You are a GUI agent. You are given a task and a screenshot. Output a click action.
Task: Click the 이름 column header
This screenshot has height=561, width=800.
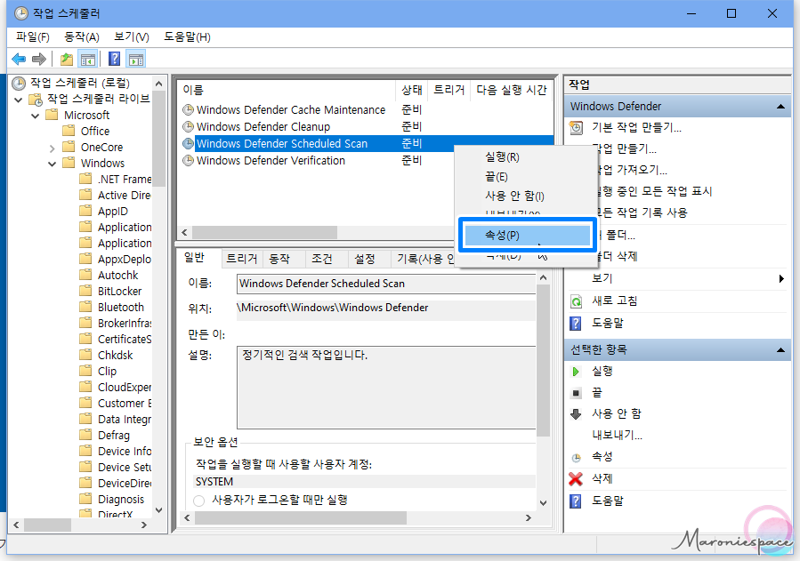287,90
